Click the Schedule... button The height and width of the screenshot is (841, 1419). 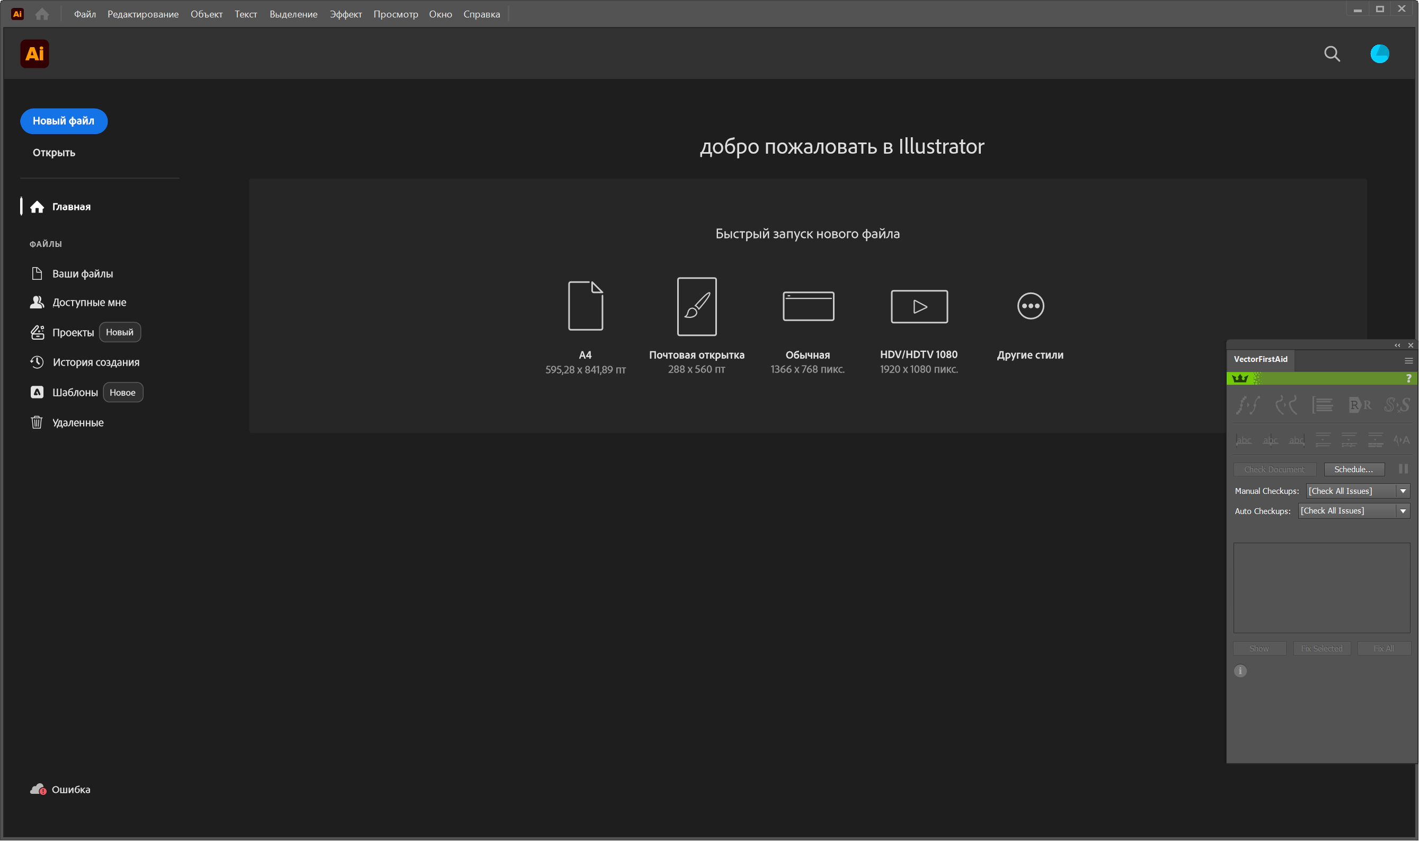click(x=1354, y=469)
